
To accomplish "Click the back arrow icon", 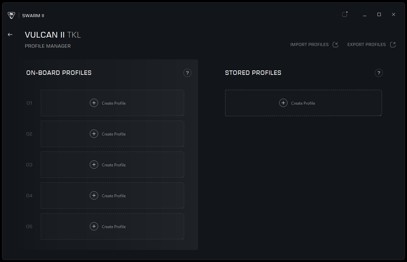I will [x=10, y=35].
